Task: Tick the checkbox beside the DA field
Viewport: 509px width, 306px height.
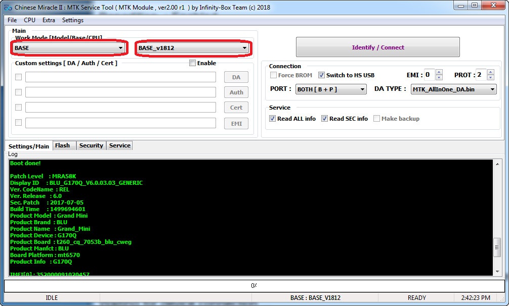Action: (x=19, y=77)
